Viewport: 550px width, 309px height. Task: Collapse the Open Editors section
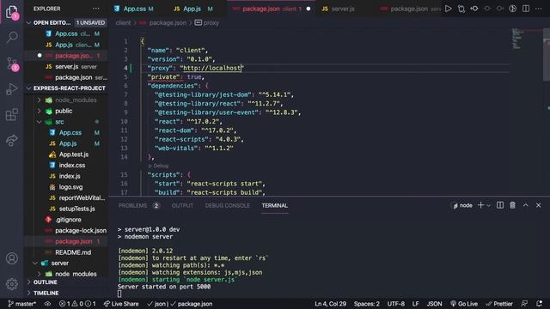pyautogui.click(x=28, y=23)
